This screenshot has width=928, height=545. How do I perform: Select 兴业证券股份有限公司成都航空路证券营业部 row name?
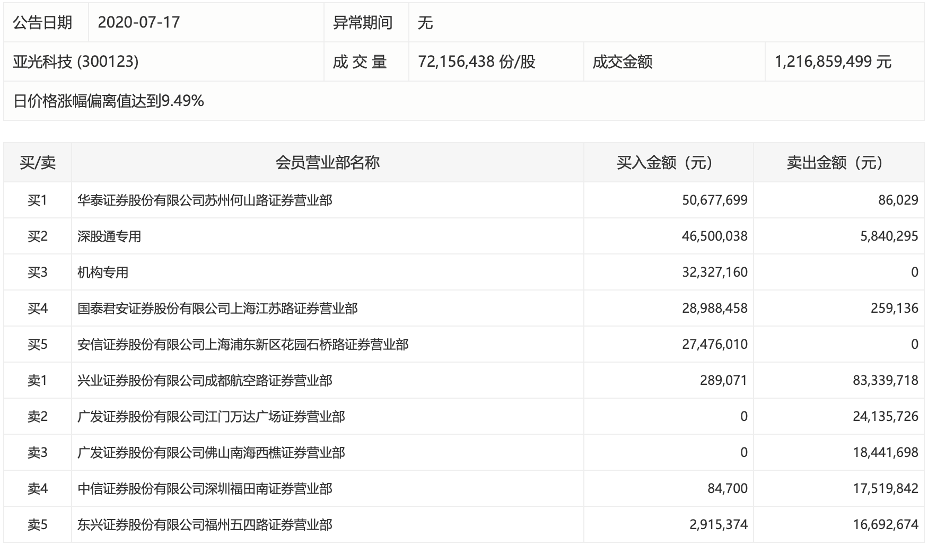pos(205,381)
